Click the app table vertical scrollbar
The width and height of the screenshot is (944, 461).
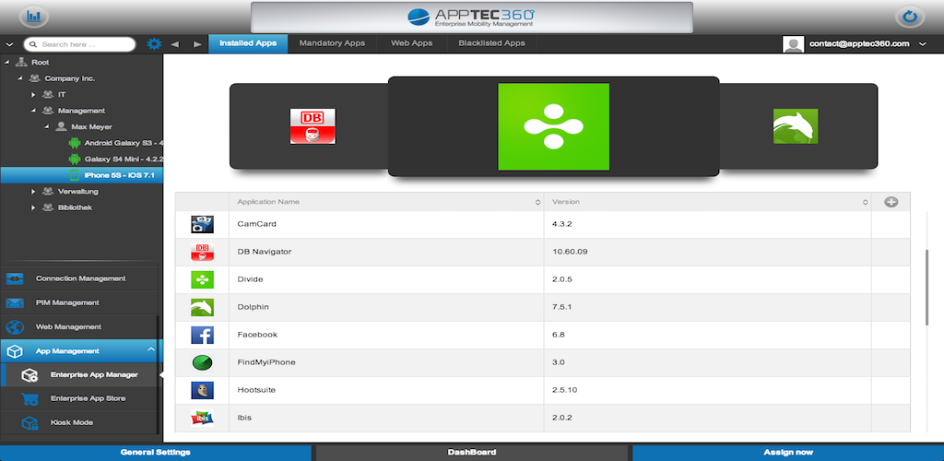927,287
